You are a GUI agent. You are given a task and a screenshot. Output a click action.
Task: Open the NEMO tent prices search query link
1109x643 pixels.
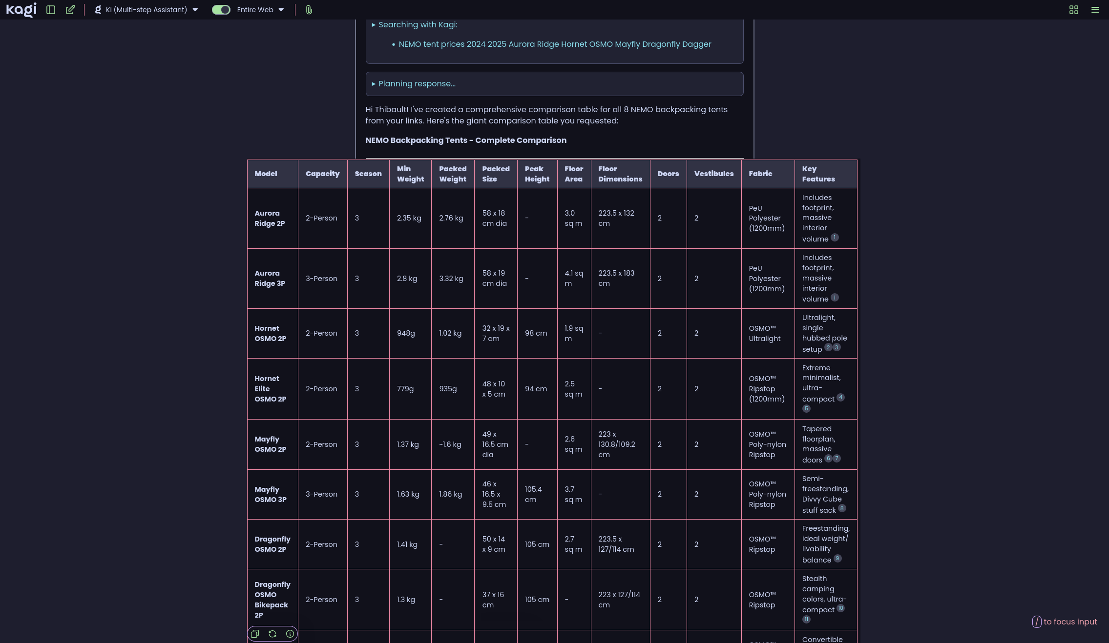click(x=555, y=44)
